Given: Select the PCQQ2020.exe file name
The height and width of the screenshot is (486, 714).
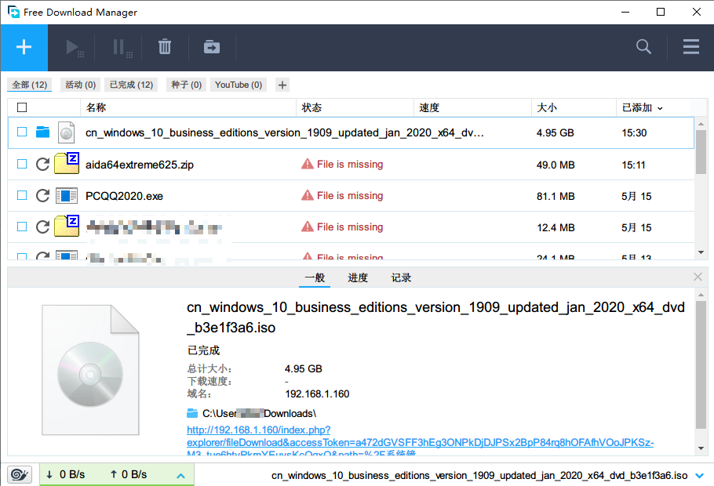Looking at the screenshot, I should coord(124,196).
